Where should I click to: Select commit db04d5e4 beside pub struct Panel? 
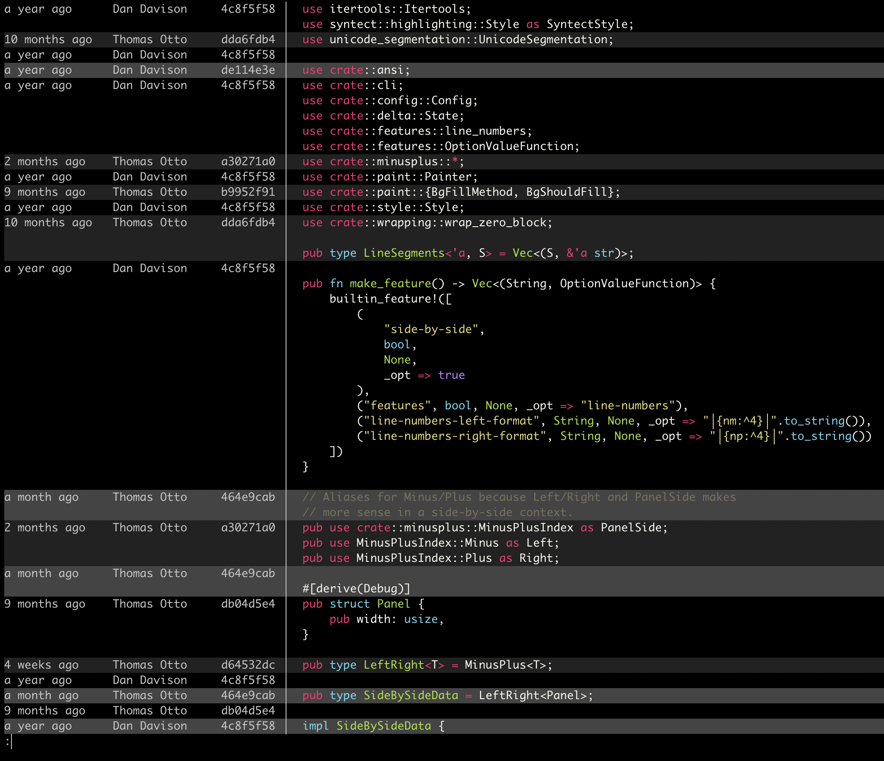click(247, 604)
